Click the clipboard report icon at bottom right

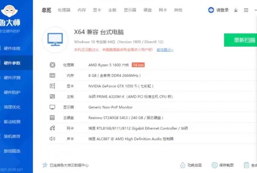pos(246,165)
